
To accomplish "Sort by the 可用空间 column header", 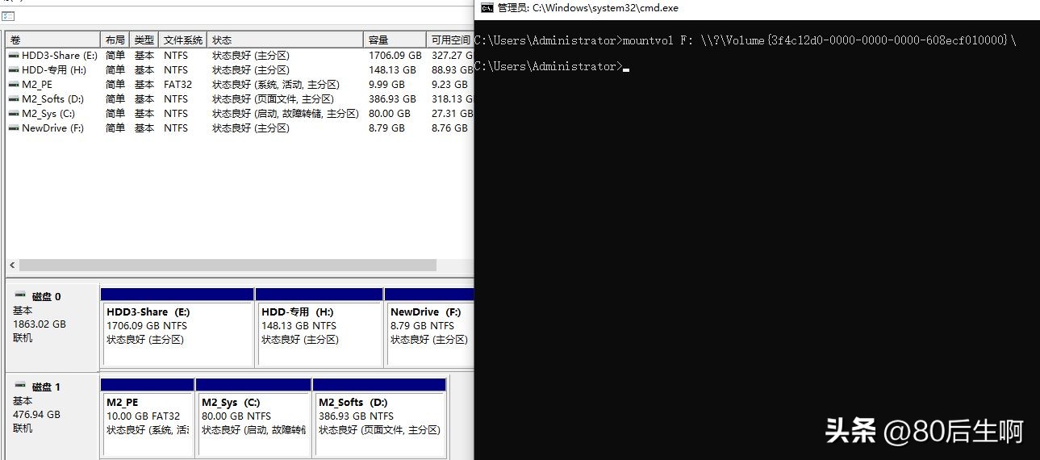I will pos(449,40).
